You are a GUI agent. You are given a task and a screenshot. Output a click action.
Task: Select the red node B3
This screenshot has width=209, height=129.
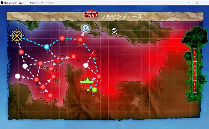point(53,77)
